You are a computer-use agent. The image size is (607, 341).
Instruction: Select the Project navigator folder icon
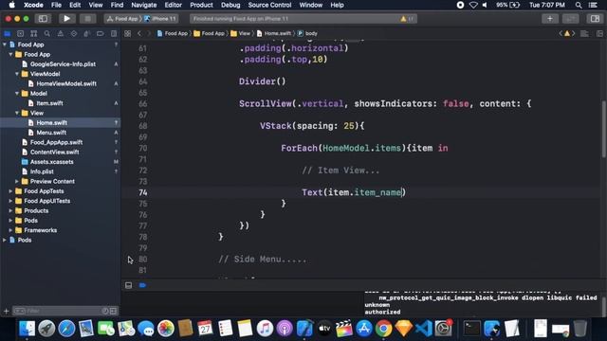tap(8, 34)
